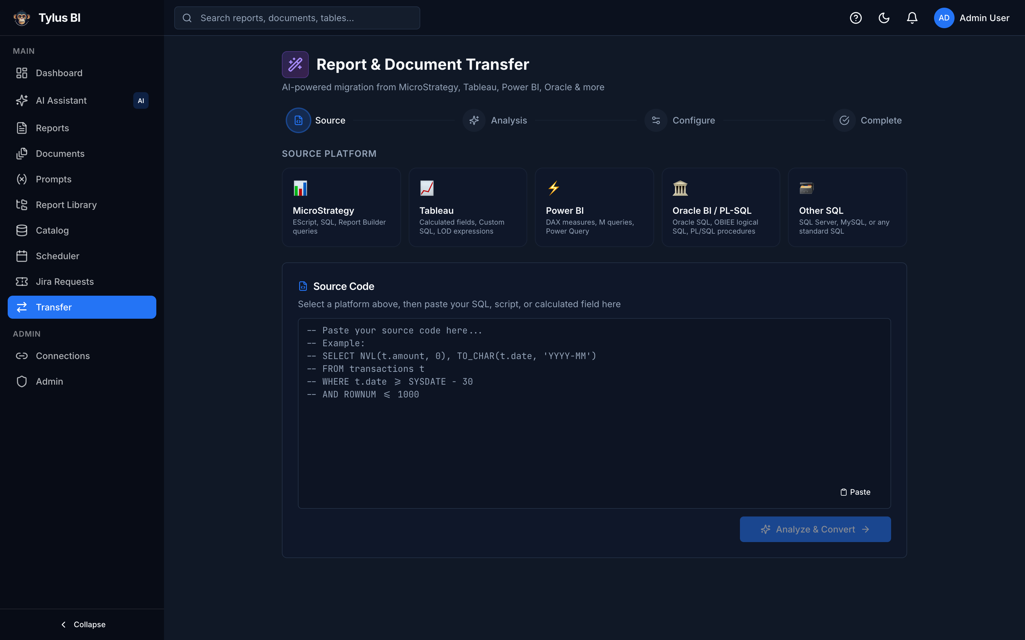Click the Catalog database icon
The image size is (1025, 640).
point(21,230)
